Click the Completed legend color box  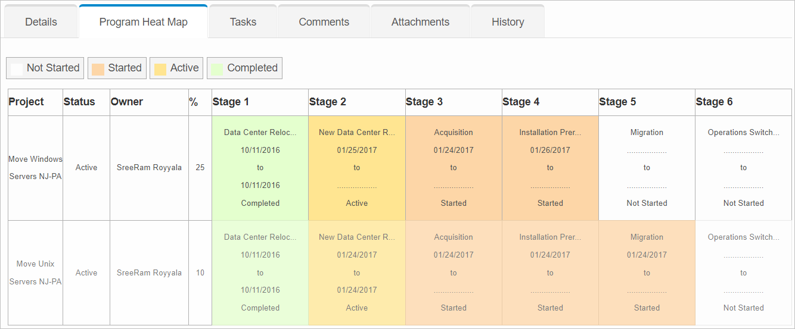click(x=217, y=68)
